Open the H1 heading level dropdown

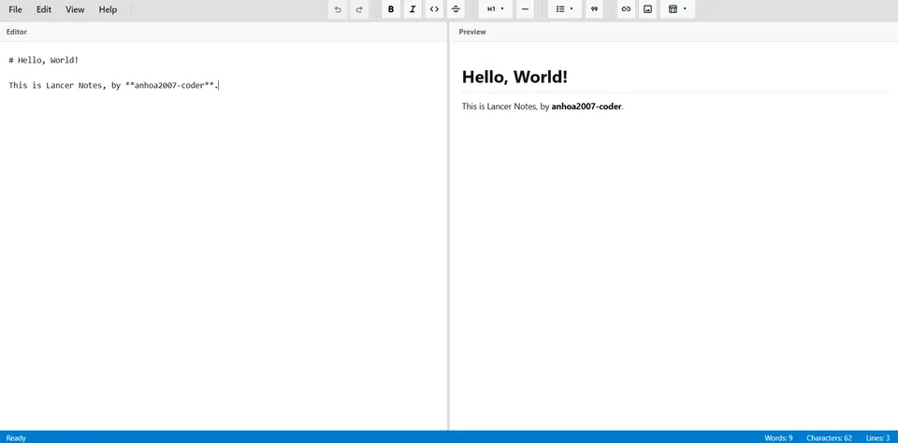click(x=496, y=9)
